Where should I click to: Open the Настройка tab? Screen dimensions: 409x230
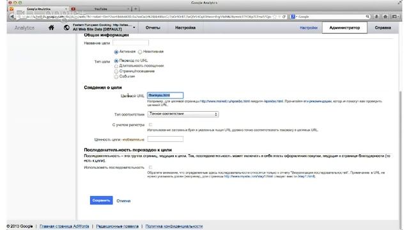coord(185,27)
